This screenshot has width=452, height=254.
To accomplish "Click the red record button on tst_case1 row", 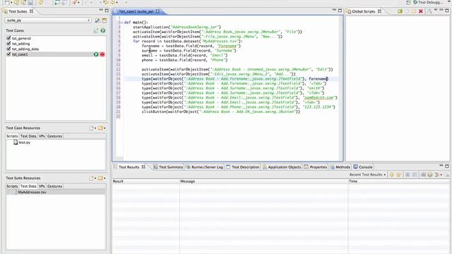I will (102, 54).
